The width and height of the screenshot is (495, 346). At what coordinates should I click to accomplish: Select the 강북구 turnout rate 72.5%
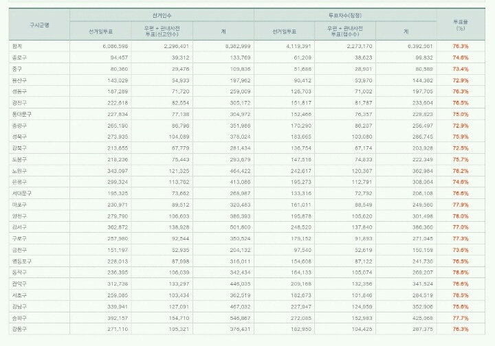point(461,148)
